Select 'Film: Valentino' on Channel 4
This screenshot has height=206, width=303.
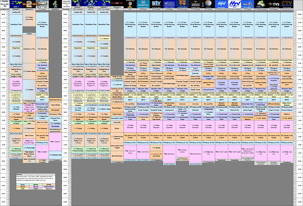[x=55, y=141]
